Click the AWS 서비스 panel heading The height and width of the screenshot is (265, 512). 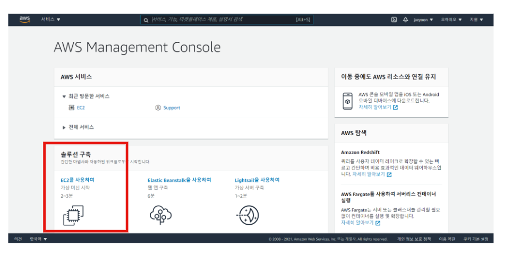76,77
